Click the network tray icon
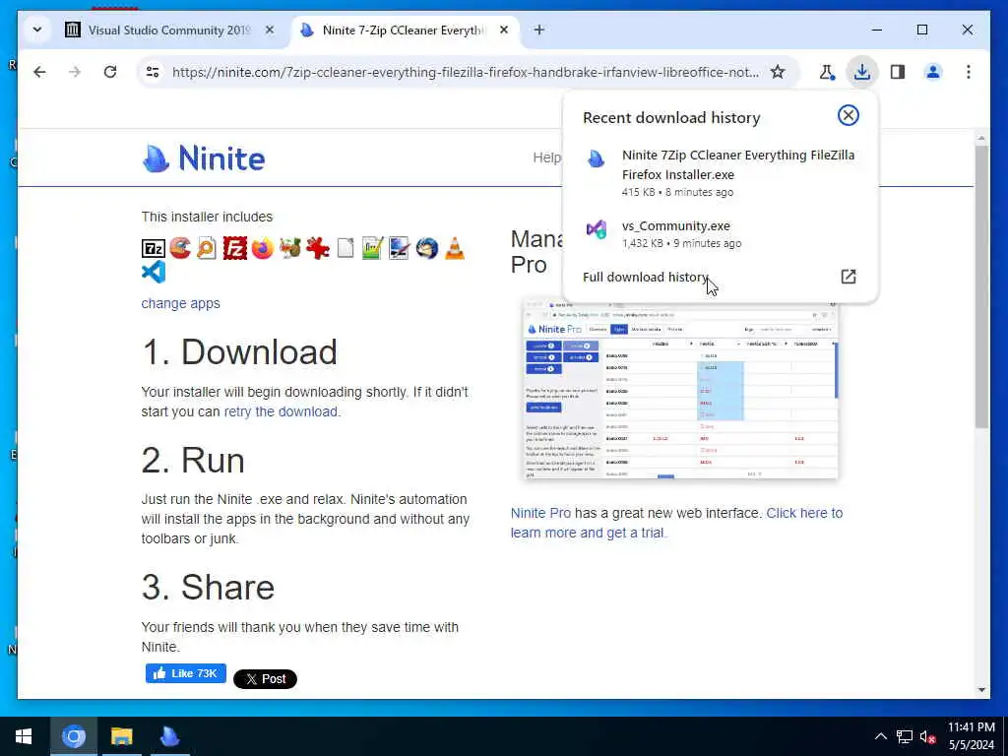The height and width of the screenshot is (756, 1008). pyautogui.click(x=905, y=736)
